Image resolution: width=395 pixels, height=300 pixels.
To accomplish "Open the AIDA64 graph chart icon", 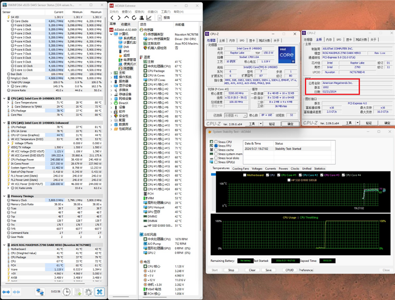I will point(150,17).
